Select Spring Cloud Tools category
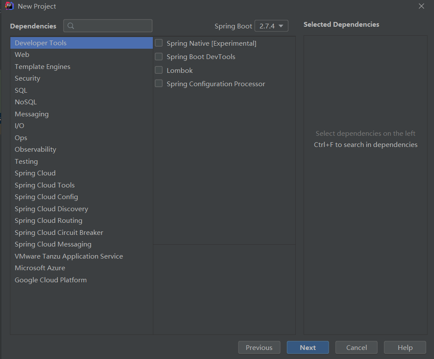434x359 pixels. click(x=81, y=185)
